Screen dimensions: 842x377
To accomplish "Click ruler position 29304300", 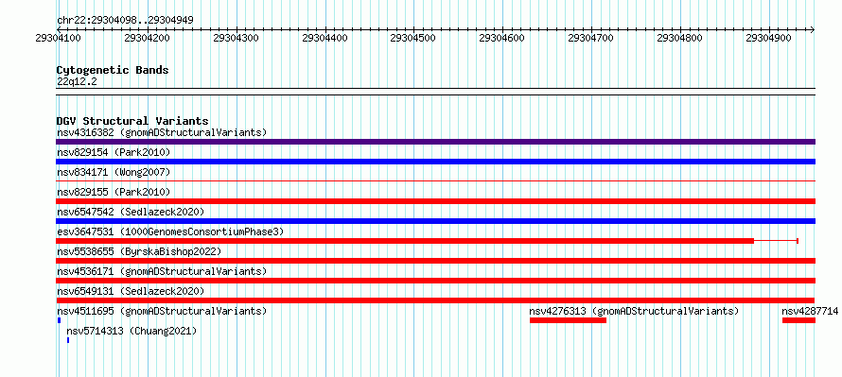I will [236, 38].
